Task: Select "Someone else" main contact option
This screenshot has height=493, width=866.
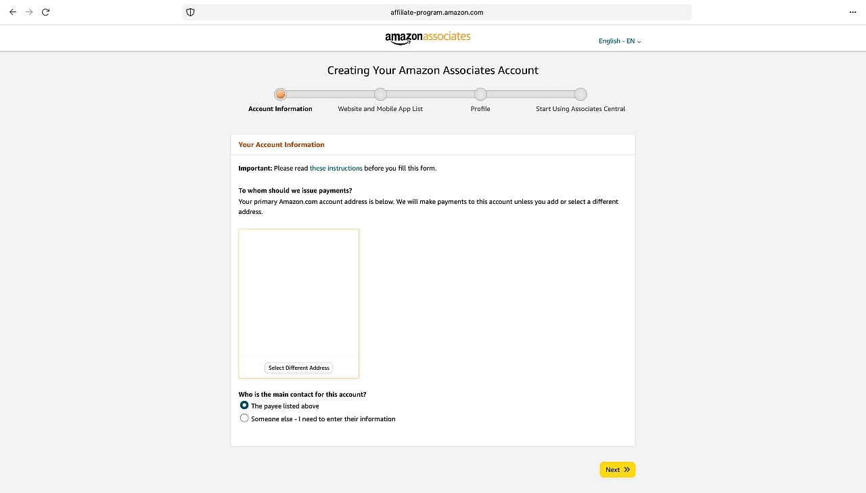Action: (x=244, y=419)
